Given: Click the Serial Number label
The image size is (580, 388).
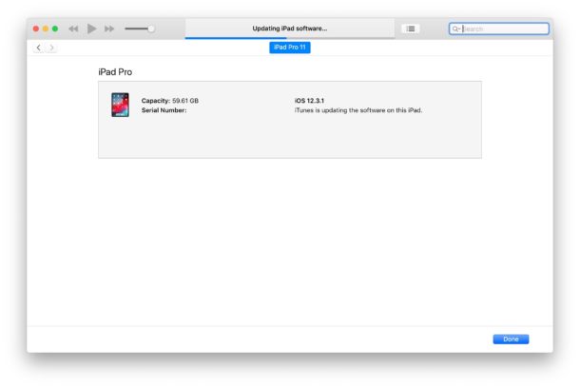Looking at the screenshot, I should [164, 110].
